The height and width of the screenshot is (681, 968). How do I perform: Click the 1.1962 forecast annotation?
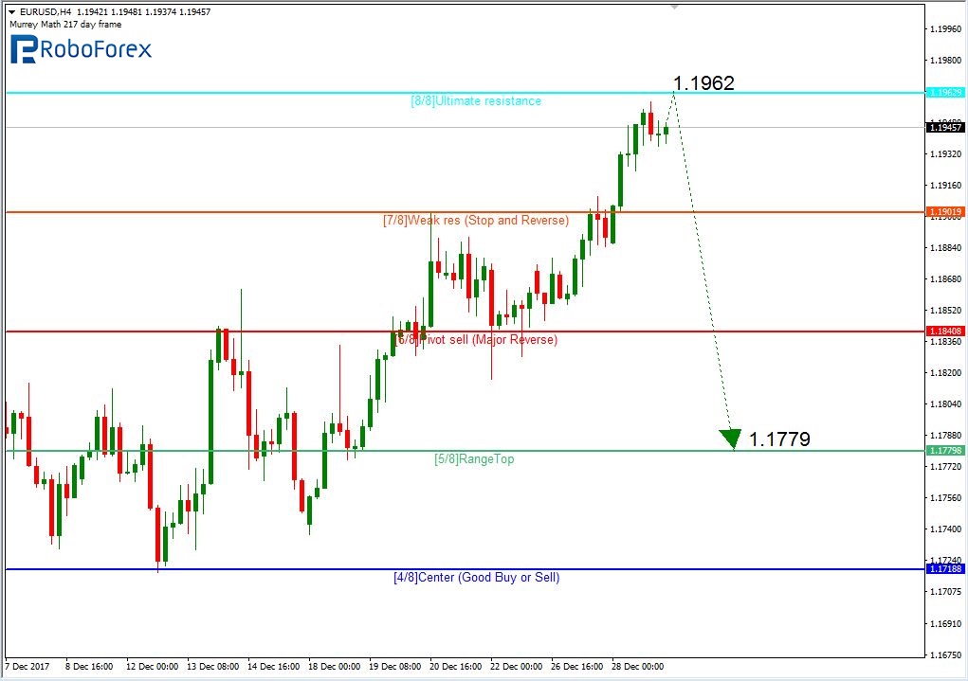703,82
